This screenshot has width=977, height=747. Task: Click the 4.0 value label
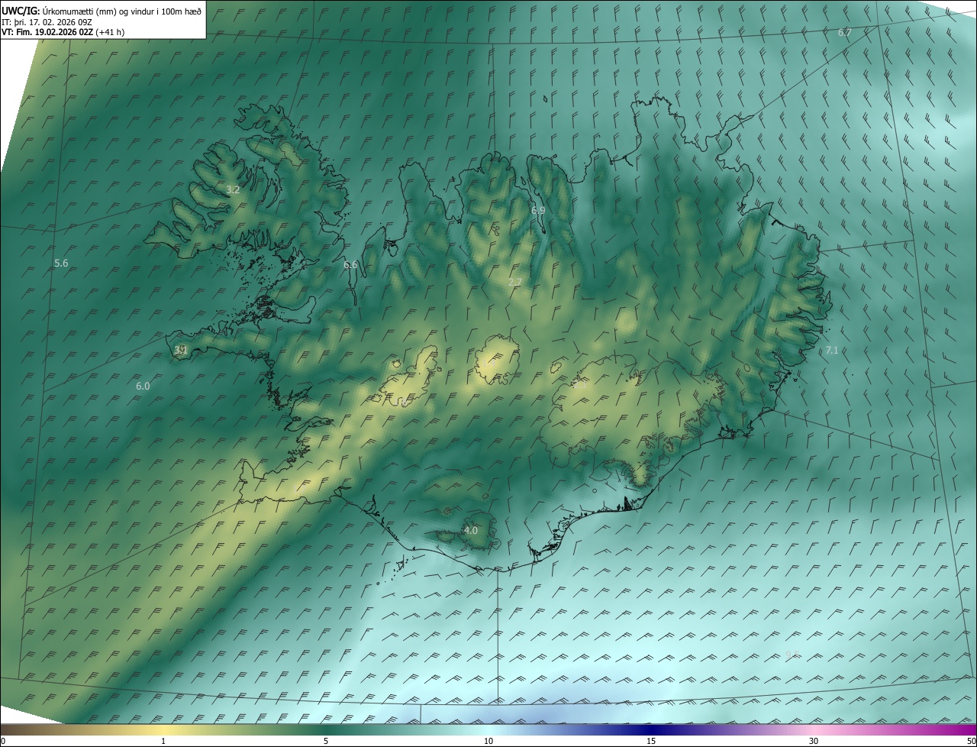coord(471,530)
